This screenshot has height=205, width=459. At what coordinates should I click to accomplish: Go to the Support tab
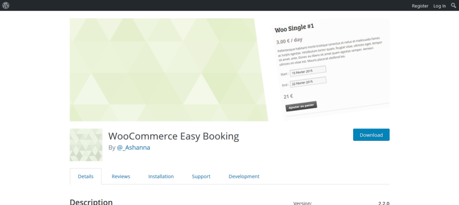click(201, 176)
